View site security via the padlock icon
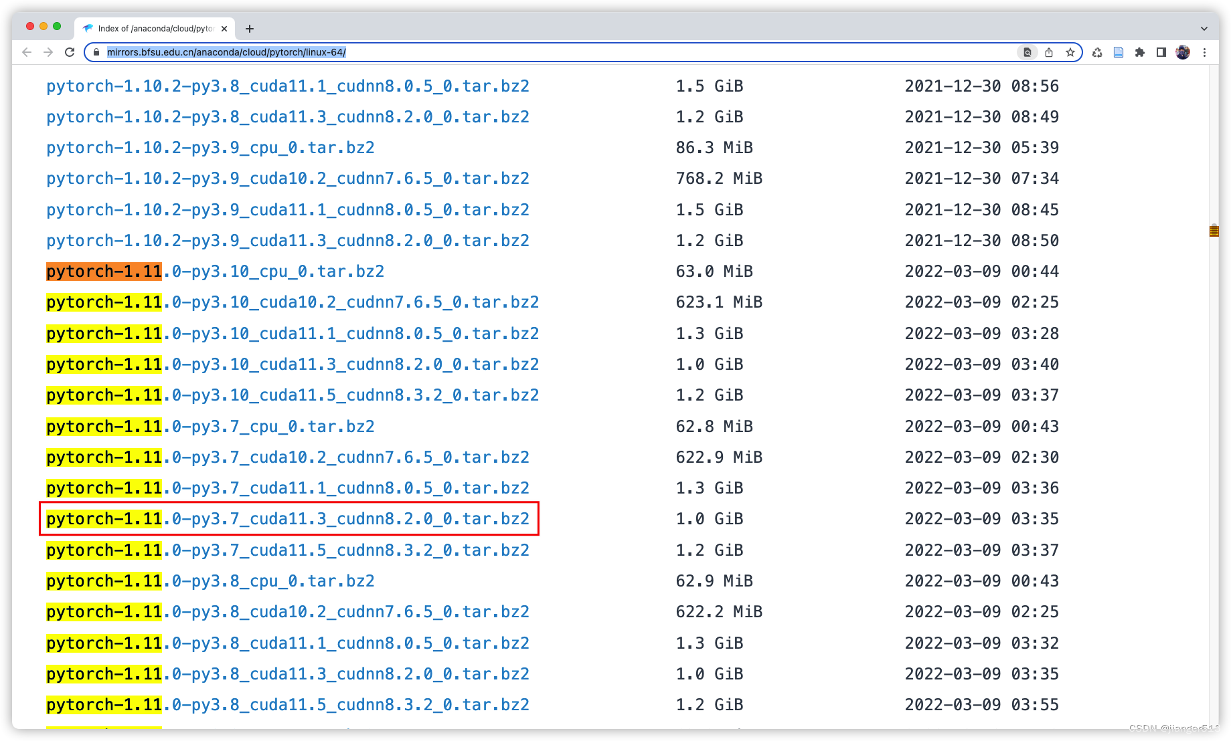Viewport: 1231px width, 741px height. [96, 52]
